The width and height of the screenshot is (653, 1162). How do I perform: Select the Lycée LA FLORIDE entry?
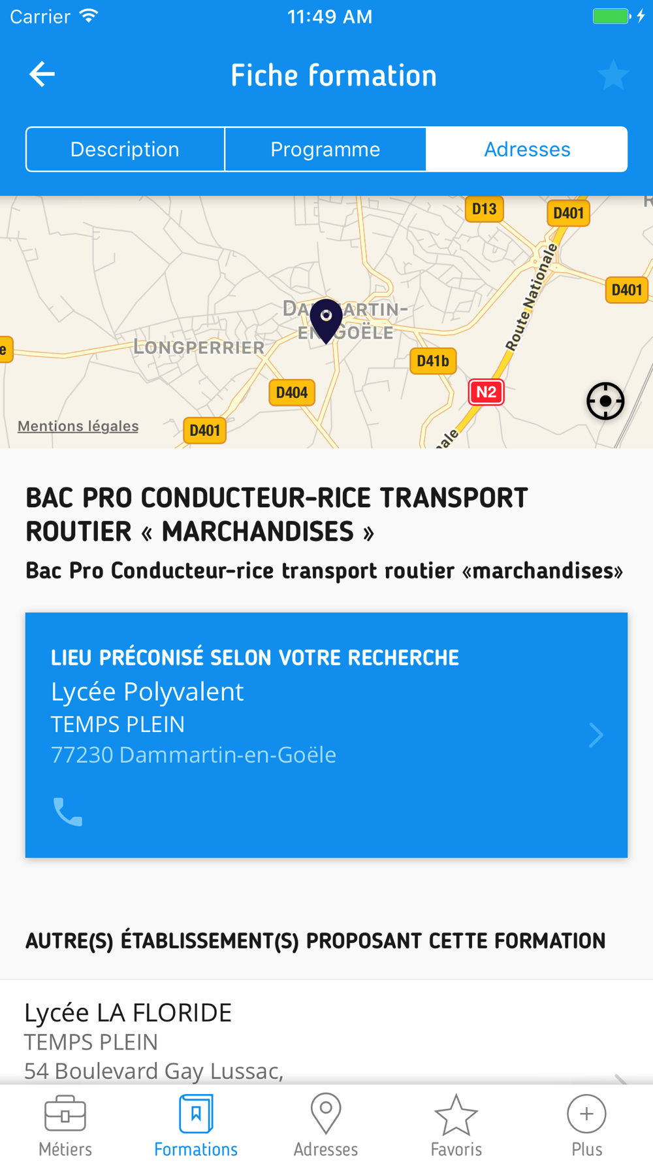[326, 1033]
